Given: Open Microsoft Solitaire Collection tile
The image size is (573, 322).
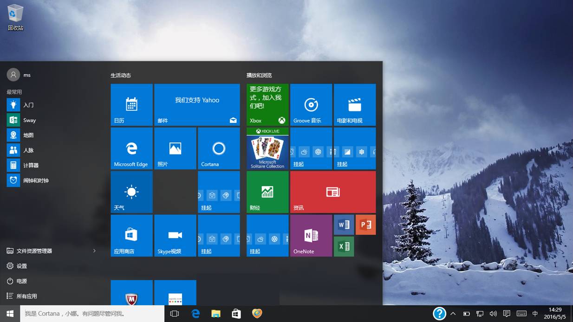Looking at the screenshot, I should tap(267, 148).
